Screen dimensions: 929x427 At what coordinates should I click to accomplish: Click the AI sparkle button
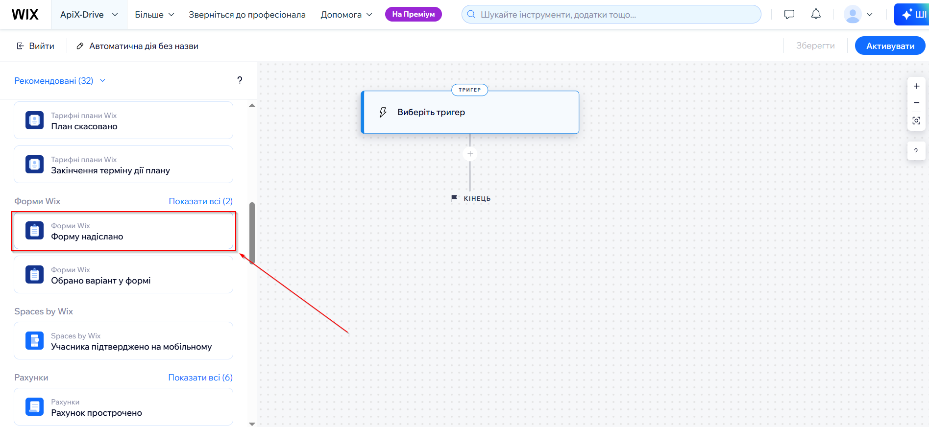coord(912,14)
